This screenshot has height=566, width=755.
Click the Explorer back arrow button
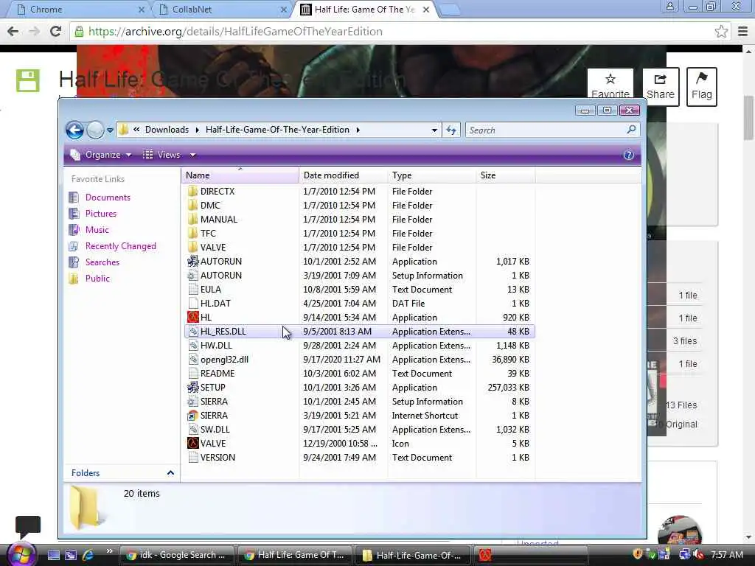(74, 130)
